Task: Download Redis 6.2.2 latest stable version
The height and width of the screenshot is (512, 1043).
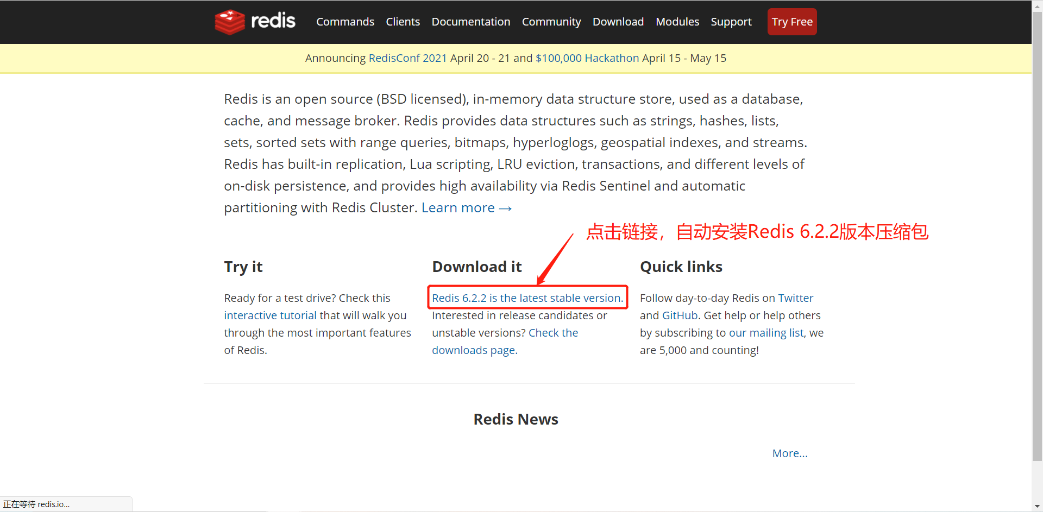Action: 527,298
